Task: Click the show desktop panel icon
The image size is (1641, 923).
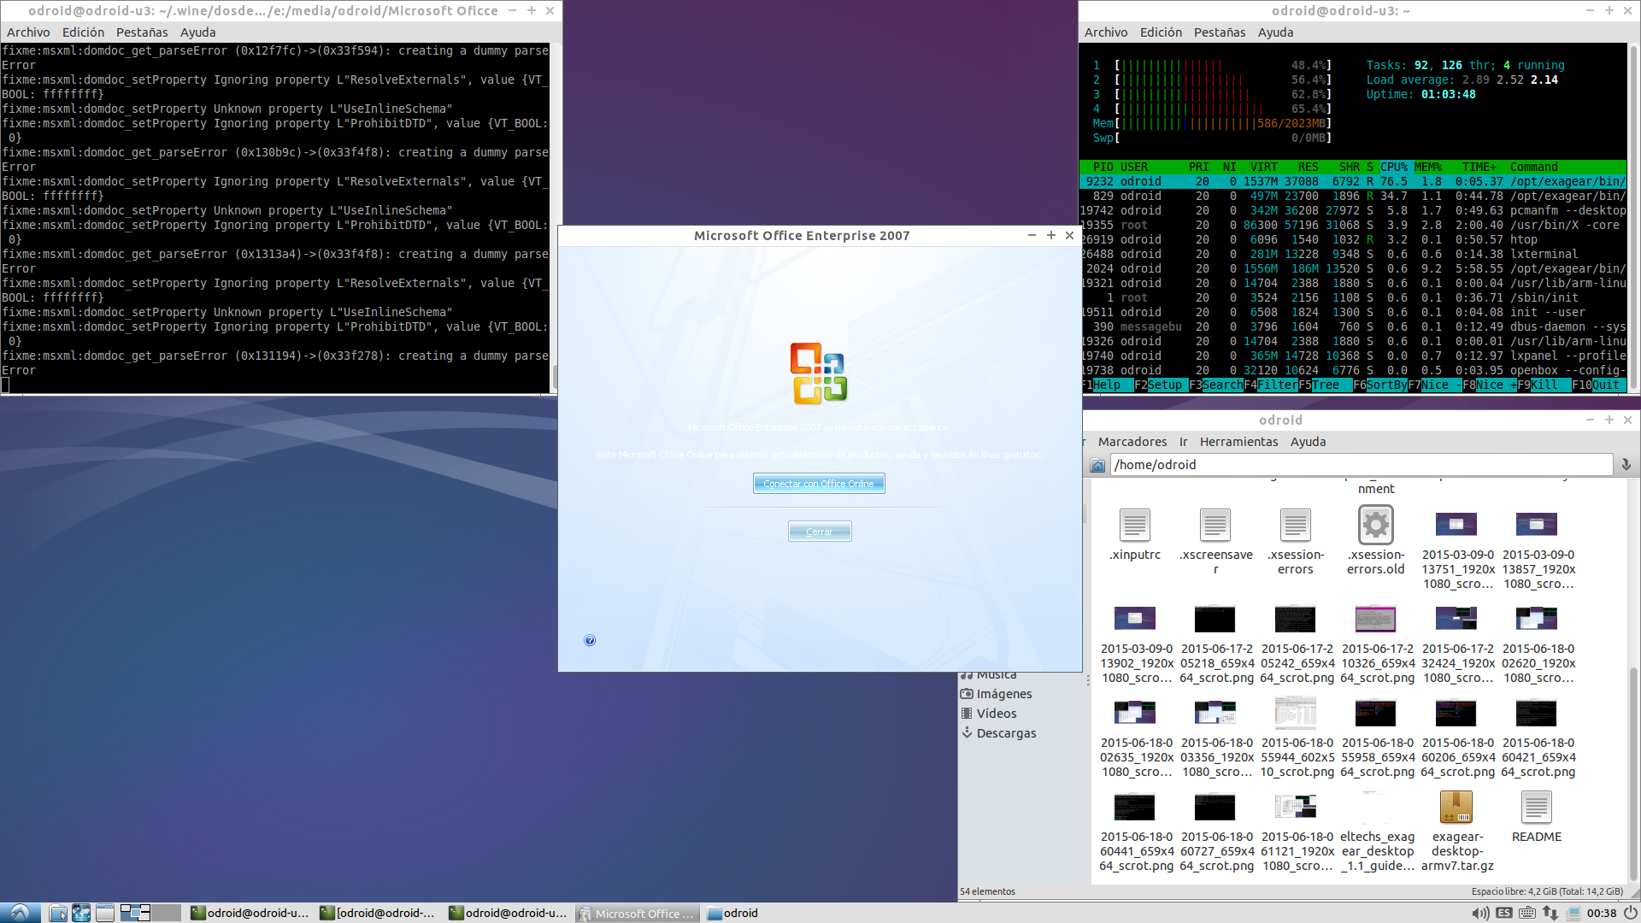Action: 105,913
